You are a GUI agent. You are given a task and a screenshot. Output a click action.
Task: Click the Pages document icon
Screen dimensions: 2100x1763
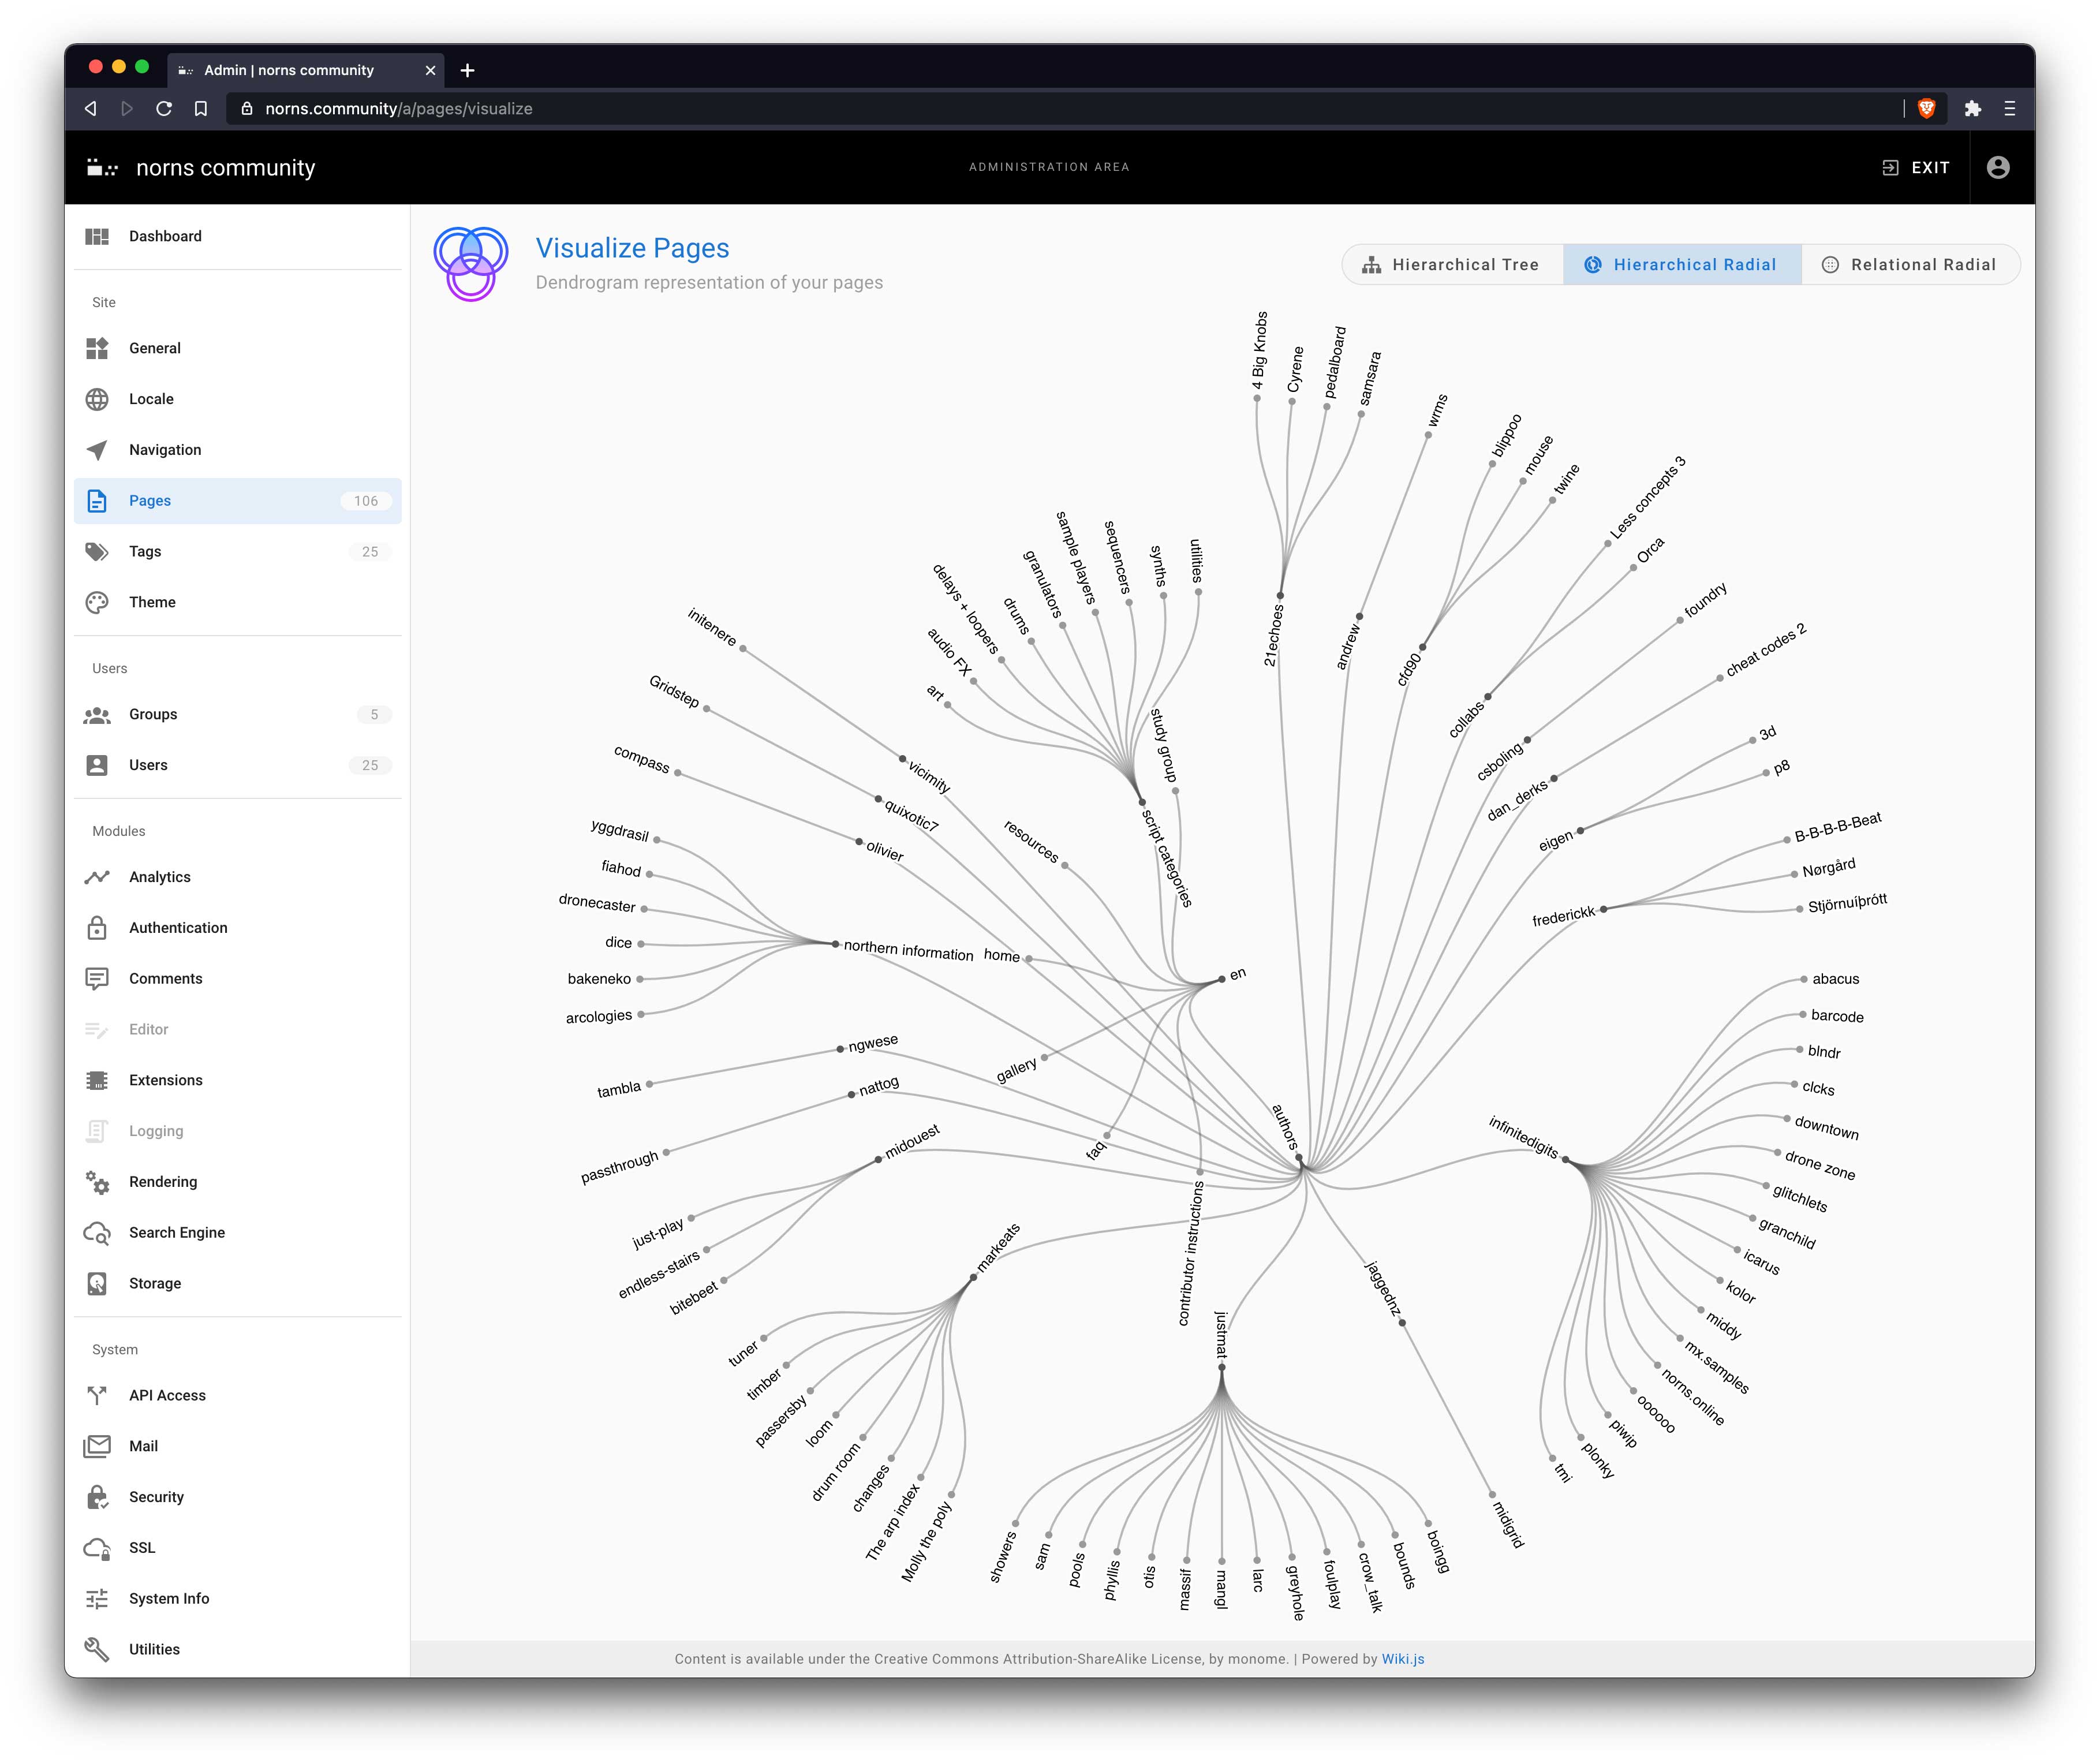point(97,501)
